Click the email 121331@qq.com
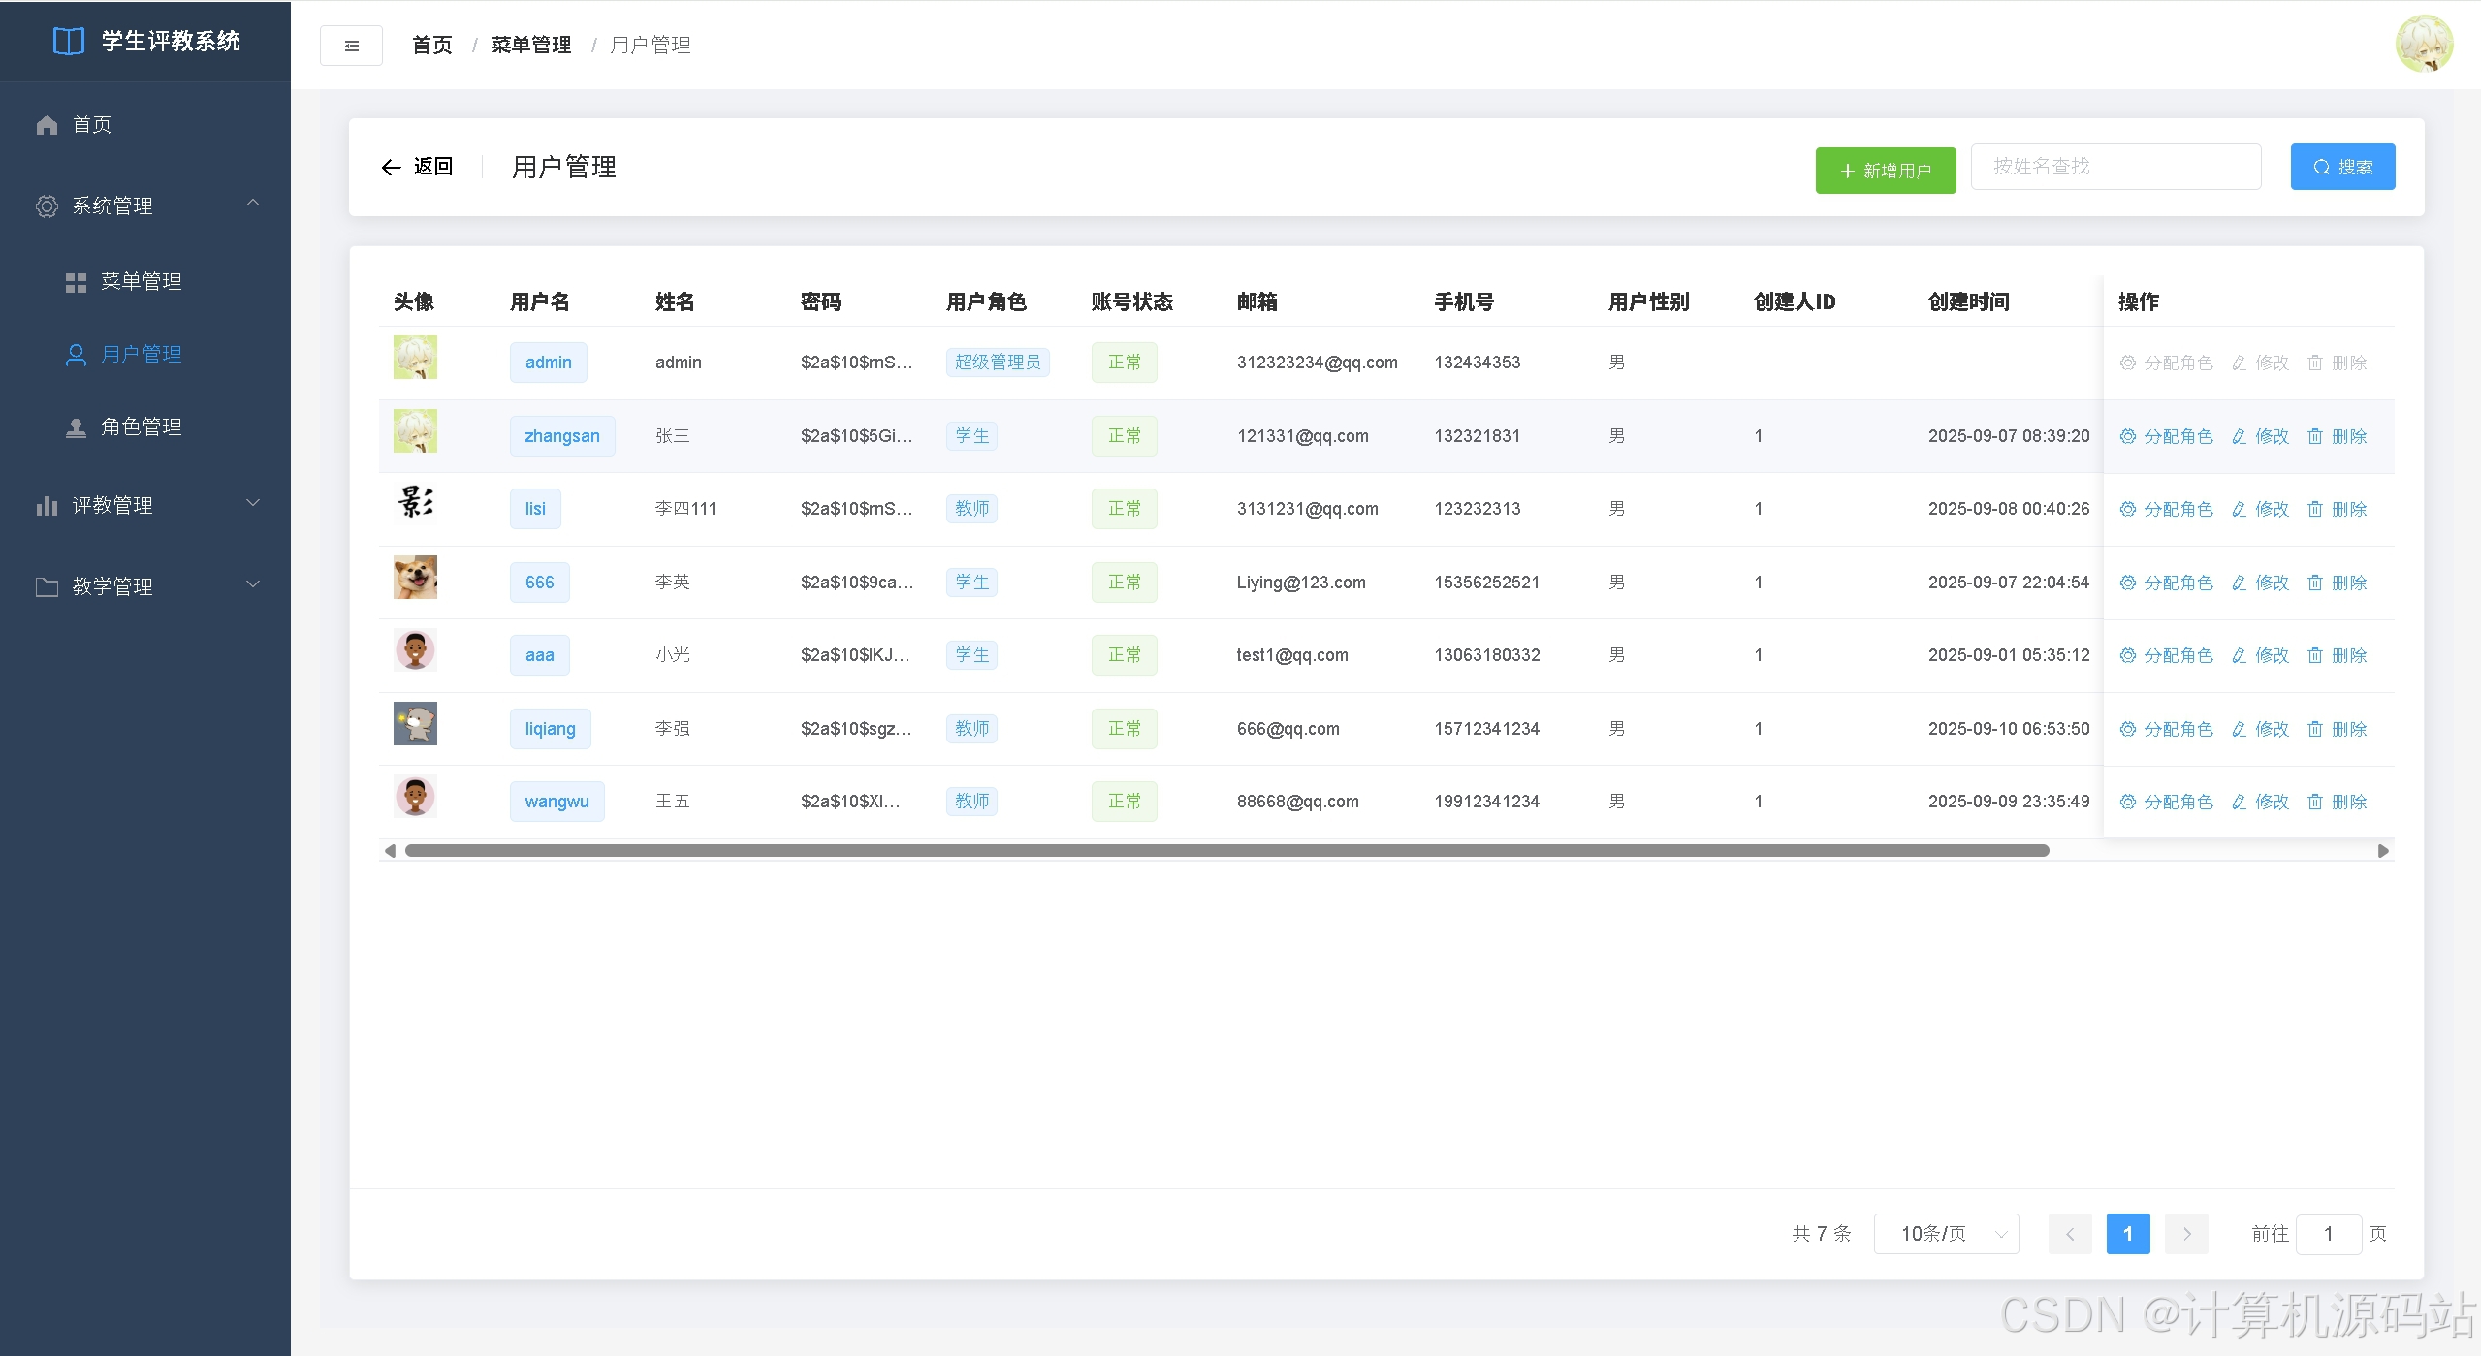 point(1303,436)
